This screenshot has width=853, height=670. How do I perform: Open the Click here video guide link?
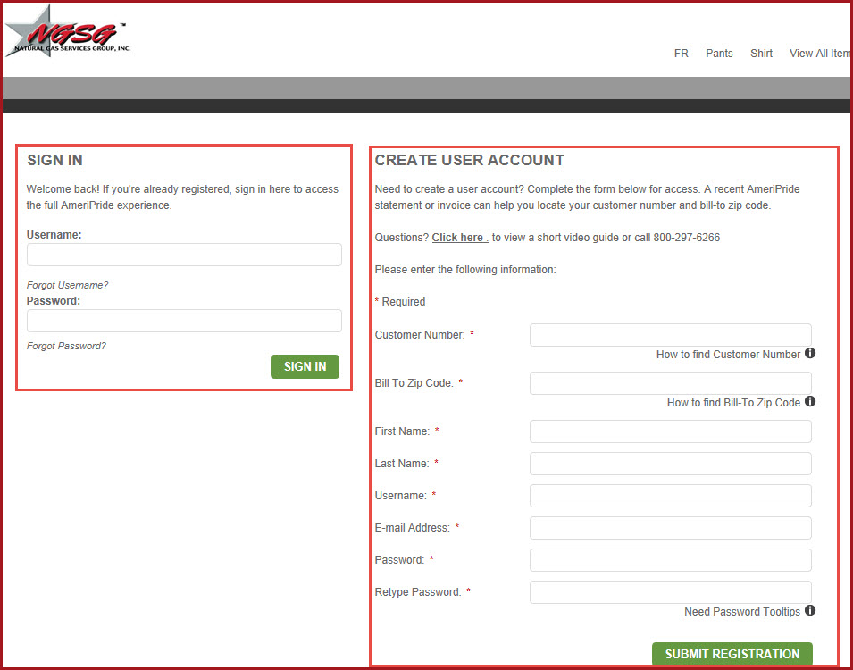tap(459, 238)
